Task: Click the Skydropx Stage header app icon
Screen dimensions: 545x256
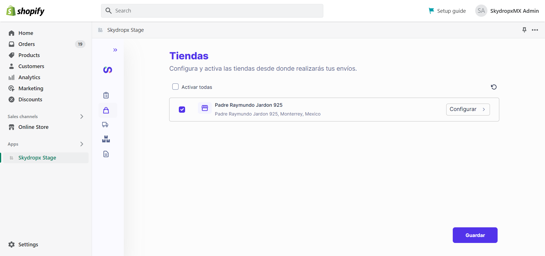Action: click(100, 30)
